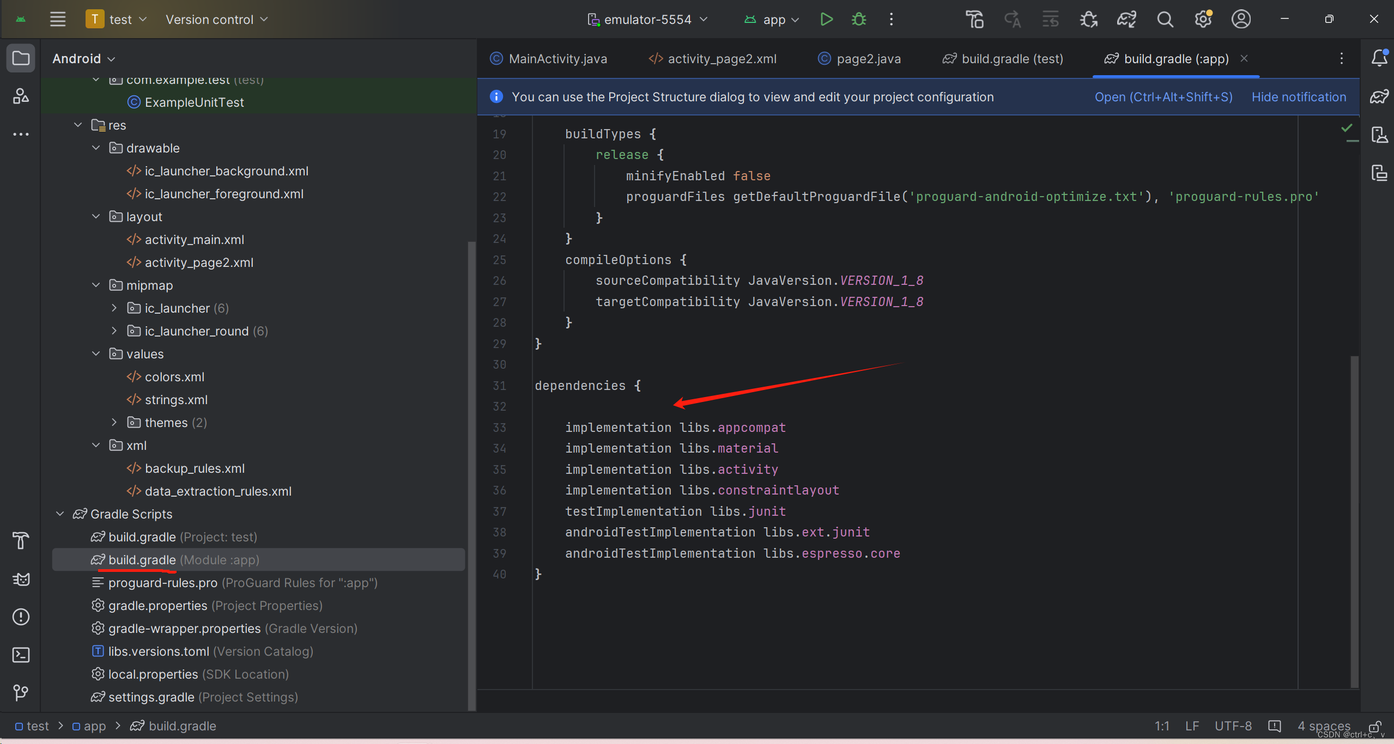Open IDE settings gear
The image size is (1394, 744).
pos(1203,19)
